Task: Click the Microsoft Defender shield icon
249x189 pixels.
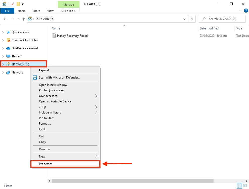Action: 35,78
